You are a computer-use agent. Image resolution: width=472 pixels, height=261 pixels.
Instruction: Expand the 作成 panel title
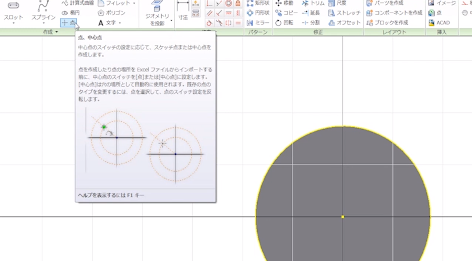(50, 32)
